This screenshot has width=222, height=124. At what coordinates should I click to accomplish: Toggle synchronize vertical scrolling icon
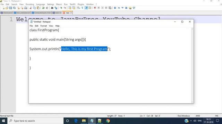(70, 8)
